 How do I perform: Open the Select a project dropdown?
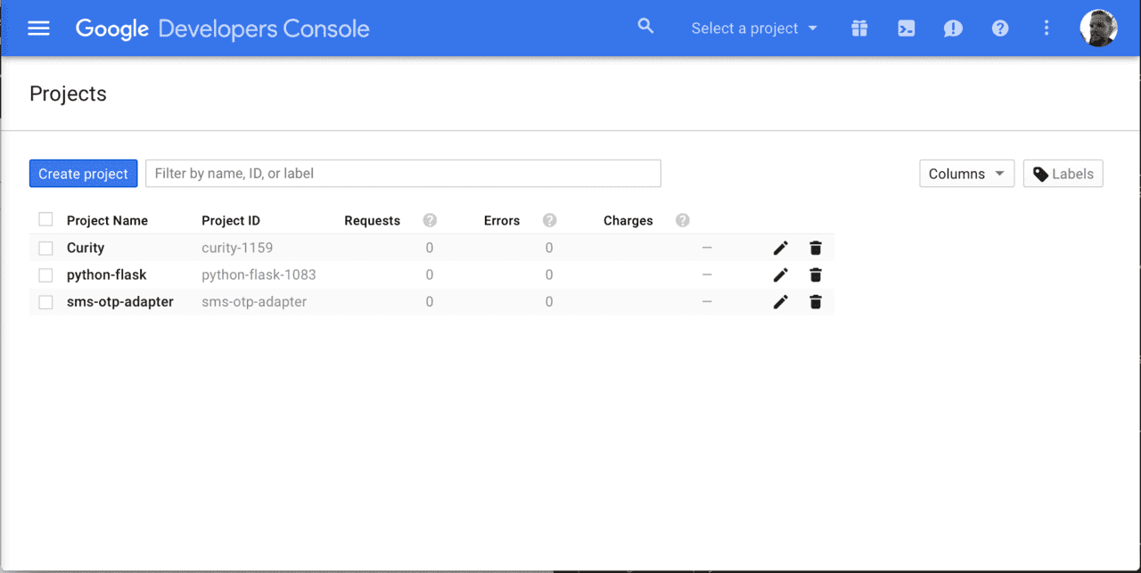point(753,28)
